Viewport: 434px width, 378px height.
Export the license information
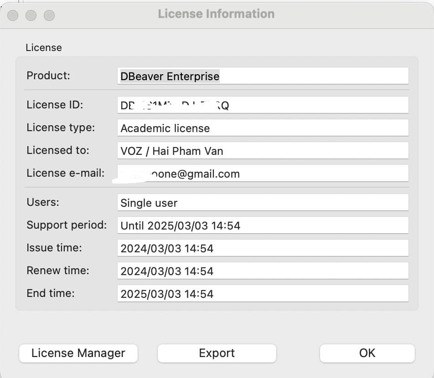click(x=217, y=353)
